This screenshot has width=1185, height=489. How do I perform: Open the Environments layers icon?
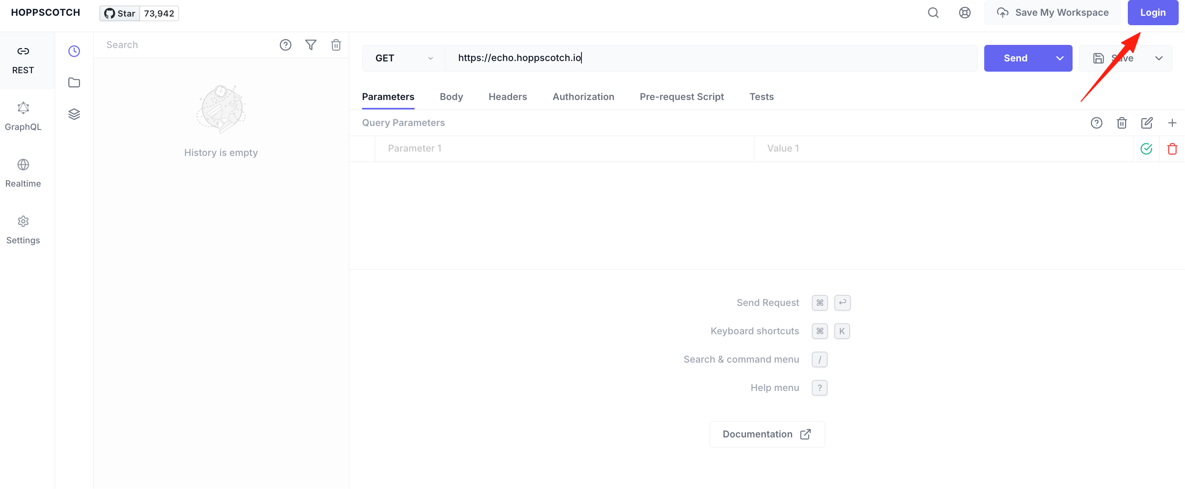(74, 114)
